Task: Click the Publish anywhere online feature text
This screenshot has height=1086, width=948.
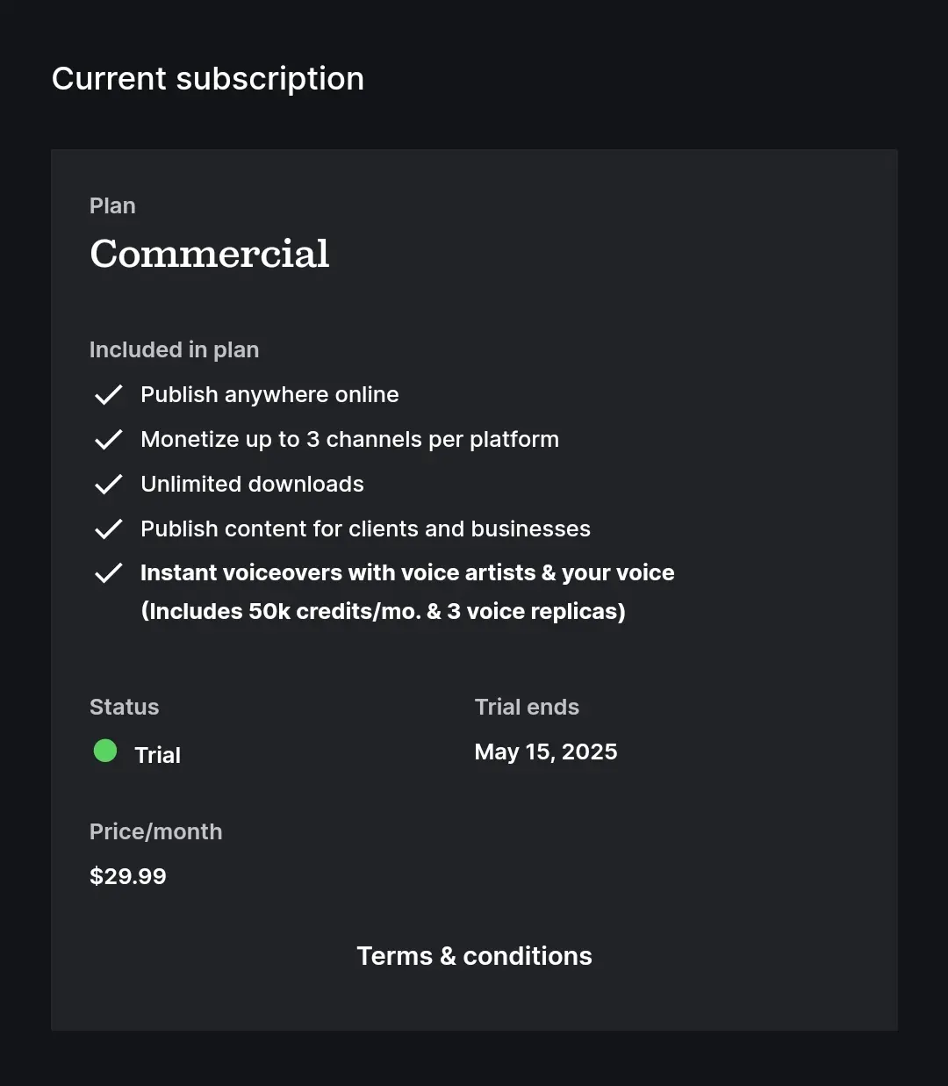Action: pos(269,395)
